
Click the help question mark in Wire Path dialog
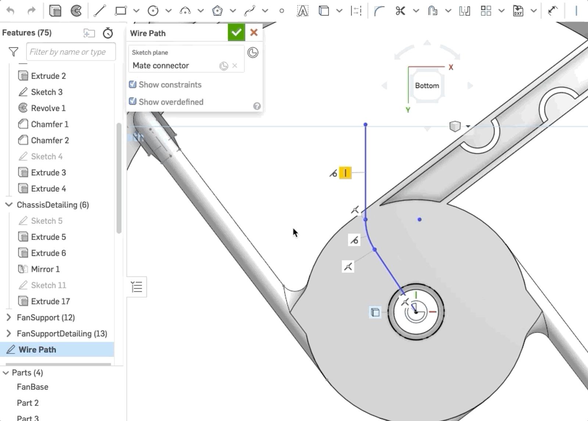click(257, 107)
